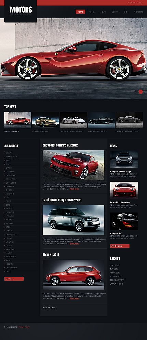This screenshot has width=147, height=340.
Task: Click the Privacy Policy footer link
Action: pos(24,327)
